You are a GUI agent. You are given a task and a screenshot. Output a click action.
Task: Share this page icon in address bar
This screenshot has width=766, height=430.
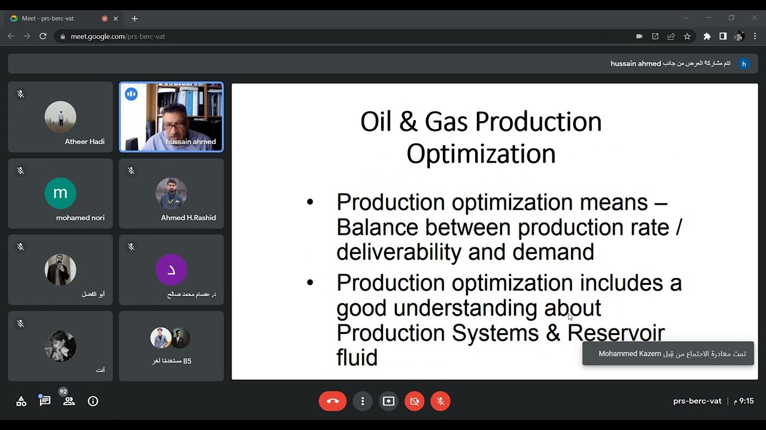(x=671, y=36)
